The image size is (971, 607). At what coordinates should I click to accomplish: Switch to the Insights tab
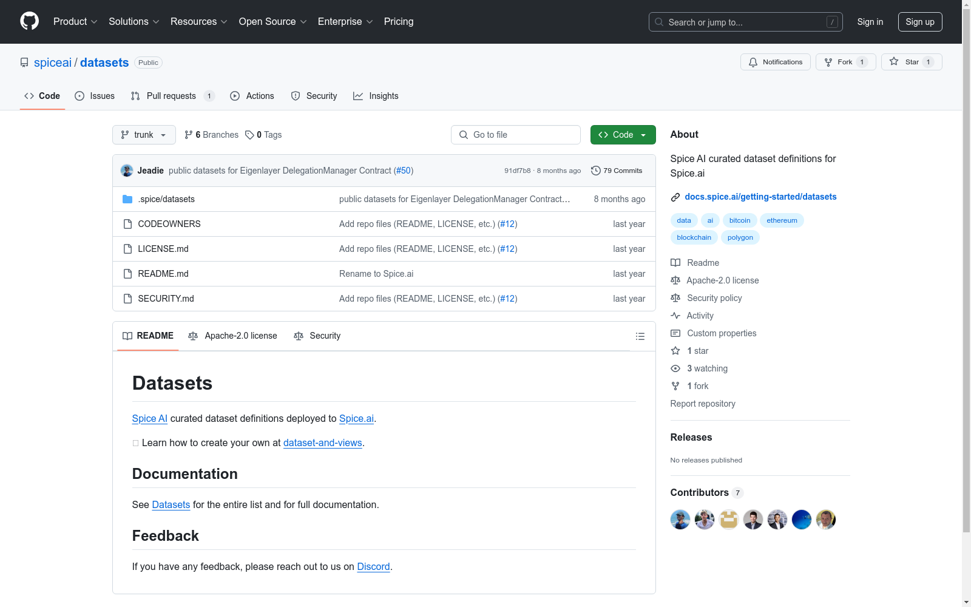tap(376, 96)
